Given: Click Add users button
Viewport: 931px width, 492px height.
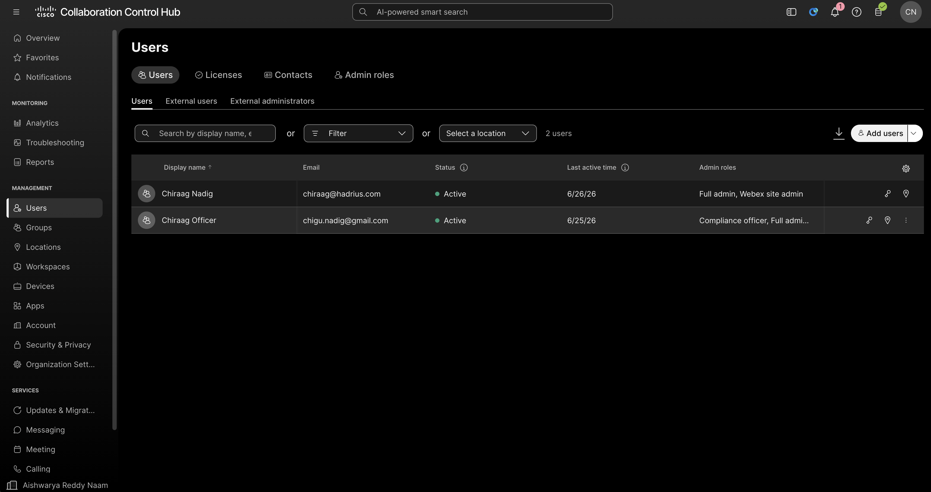Looking at the screenshot, I should [x=879, y=133].
